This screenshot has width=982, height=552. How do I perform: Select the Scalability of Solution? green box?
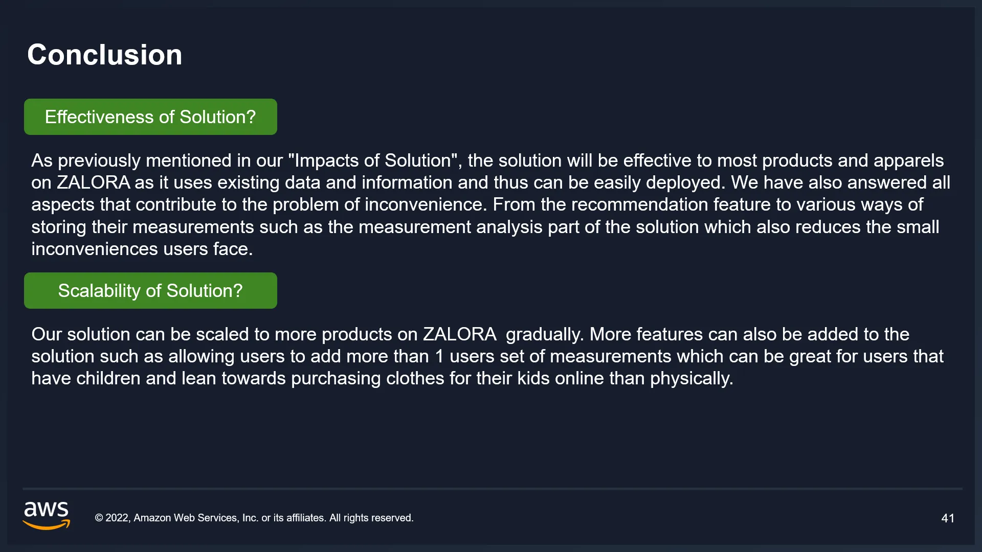click(x=150, y=291)
